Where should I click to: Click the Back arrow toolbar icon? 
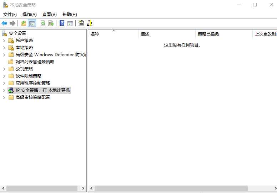[x=4, y=23]
